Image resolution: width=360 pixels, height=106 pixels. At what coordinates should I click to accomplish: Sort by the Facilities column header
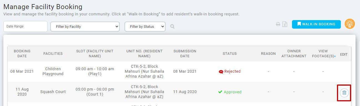(x=53, y=54)
